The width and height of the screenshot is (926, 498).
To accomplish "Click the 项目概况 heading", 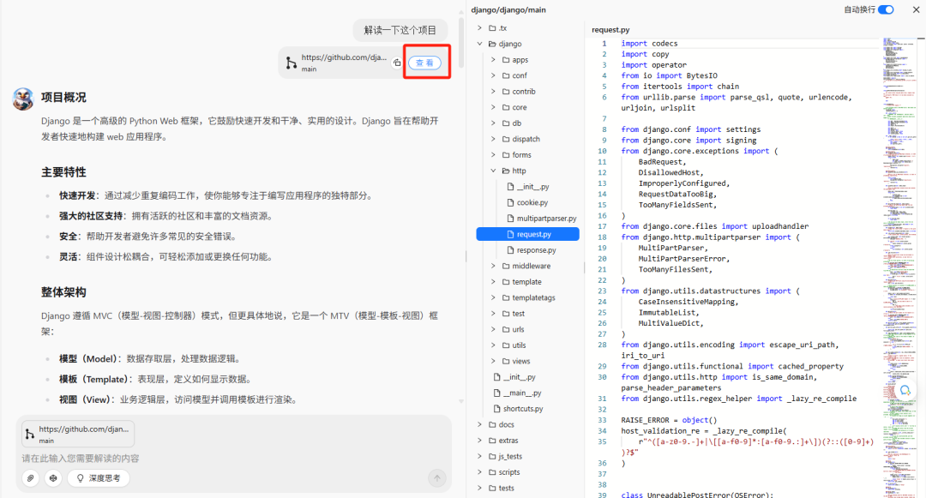I will [63, 98].
